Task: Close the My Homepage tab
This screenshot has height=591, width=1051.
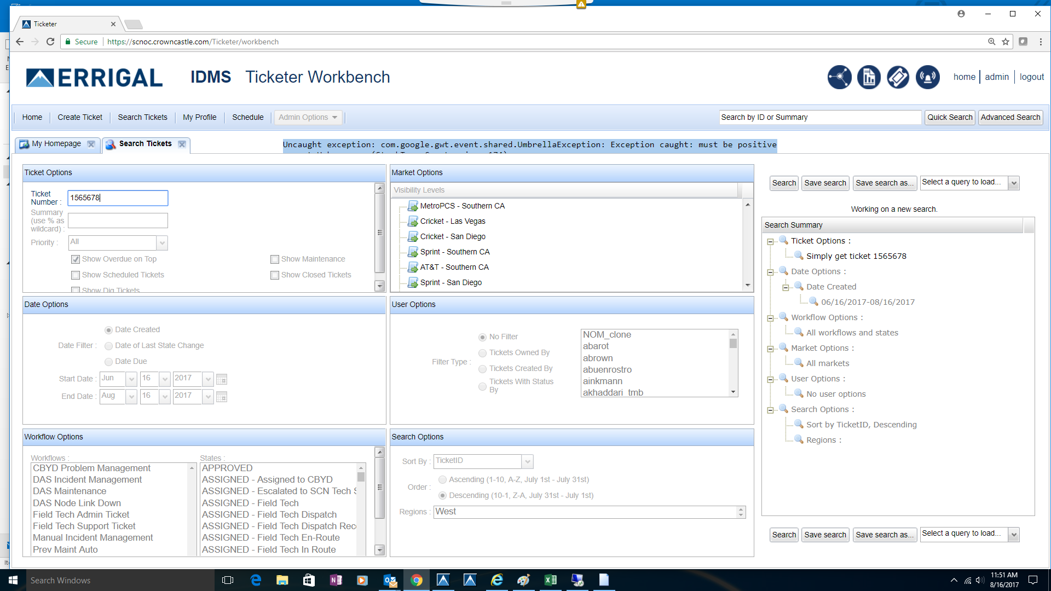Action: pos(91,144)
